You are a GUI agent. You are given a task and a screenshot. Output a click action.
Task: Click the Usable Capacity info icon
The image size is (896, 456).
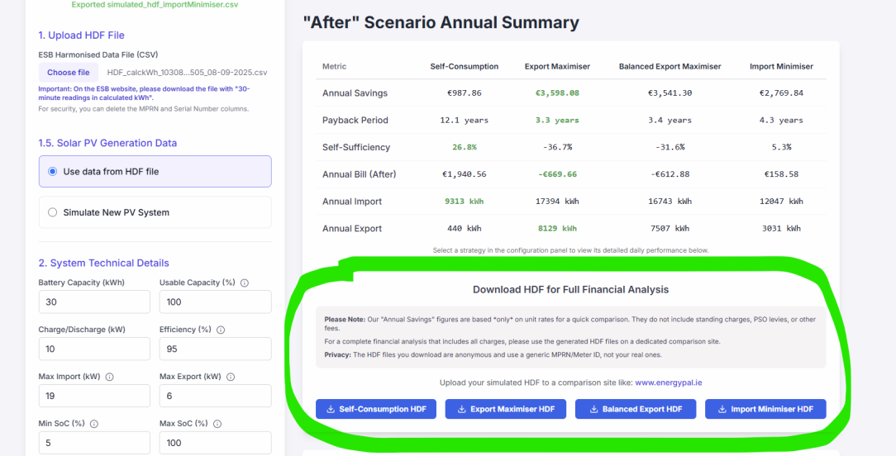coord(245,283)
